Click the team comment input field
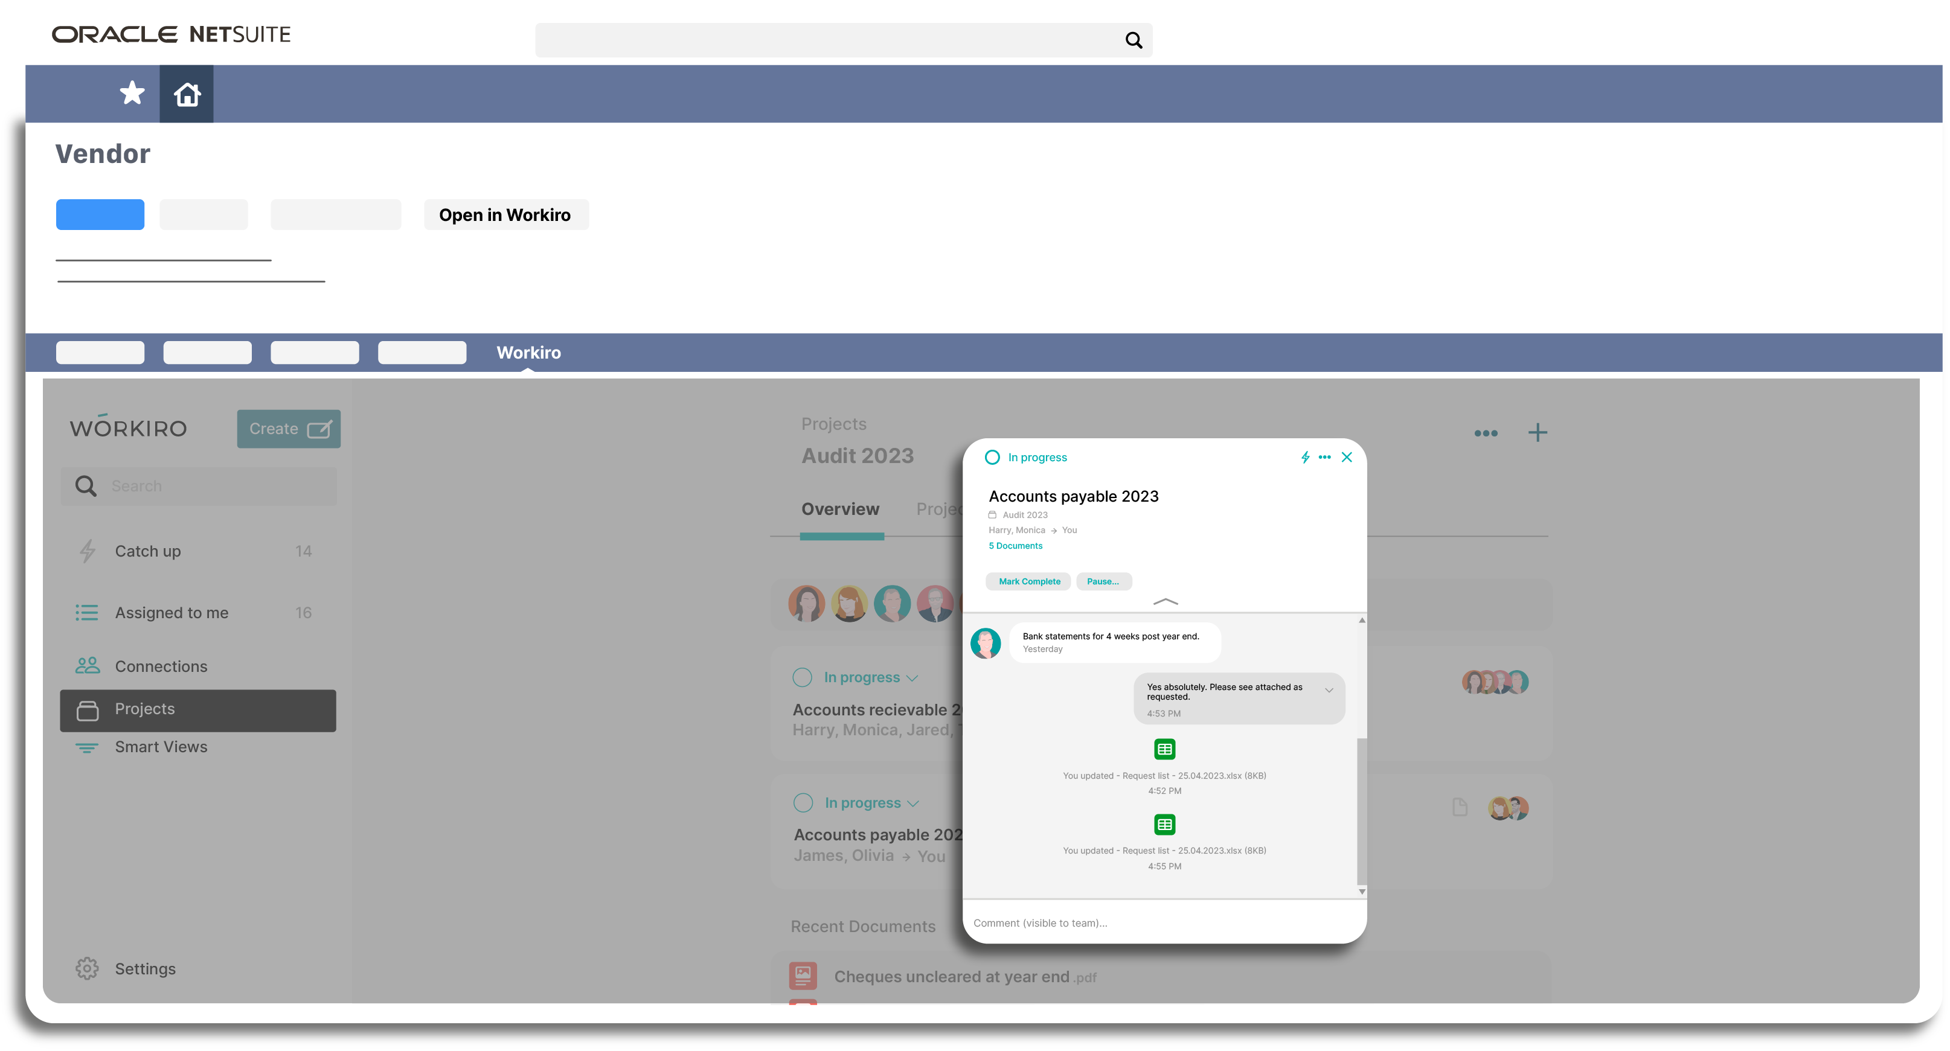The width and height of the screenshot is (1950, 1051). pos(1135,922)
